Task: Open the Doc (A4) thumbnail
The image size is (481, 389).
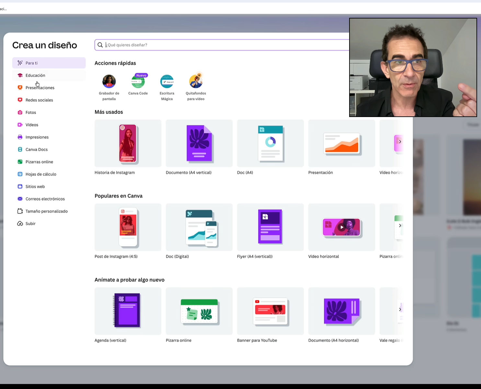Action: (270, 143)
